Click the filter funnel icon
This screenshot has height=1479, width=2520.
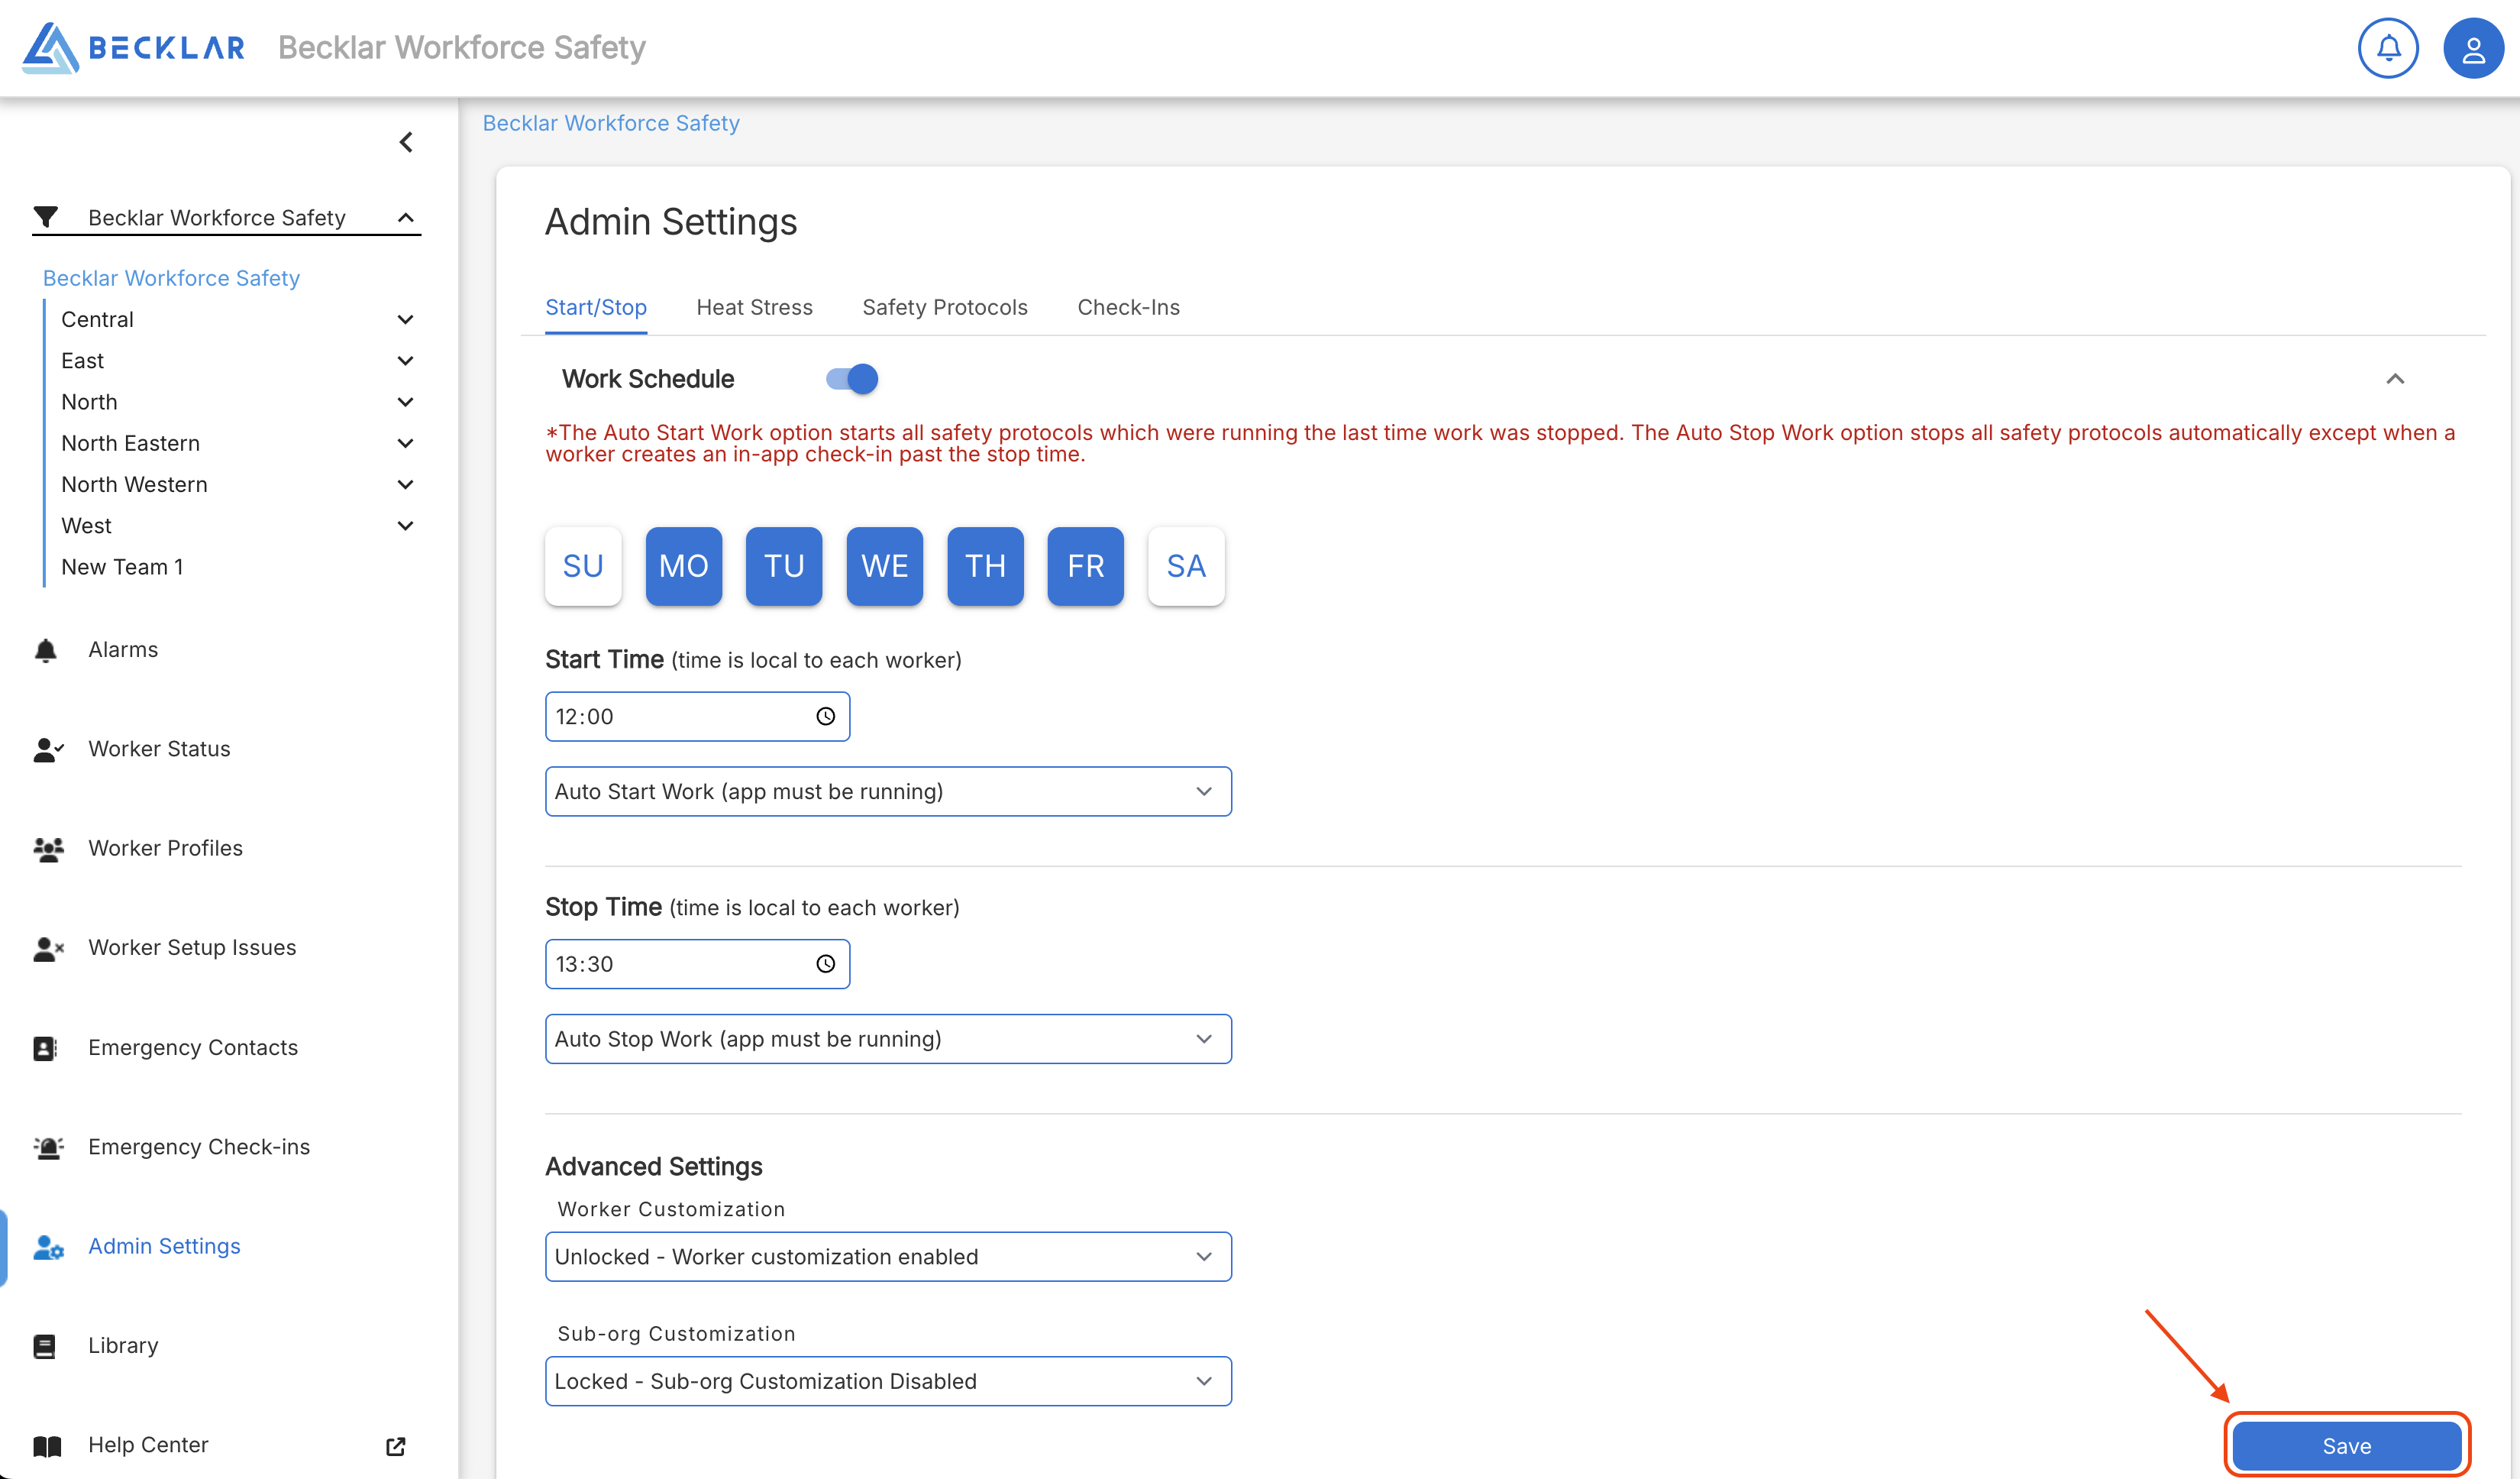pos(46,217)
